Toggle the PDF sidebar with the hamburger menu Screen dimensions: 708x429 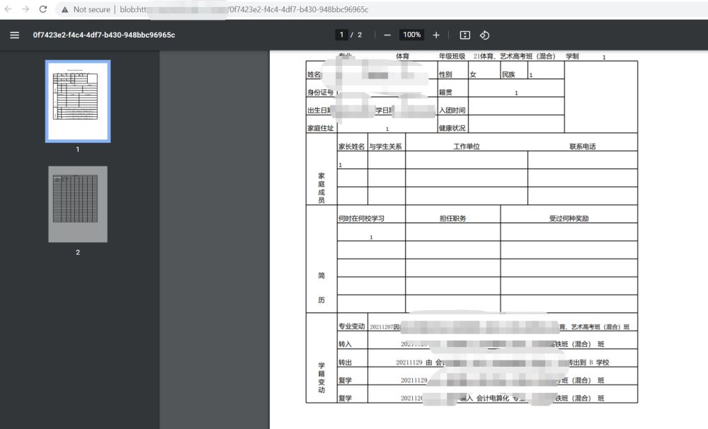pos(14,35)
